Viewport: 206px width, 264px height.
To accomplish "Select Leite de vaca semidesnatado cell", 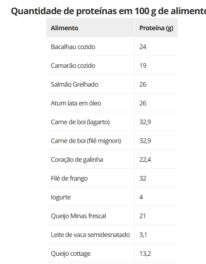I will (x=90, y=235).
